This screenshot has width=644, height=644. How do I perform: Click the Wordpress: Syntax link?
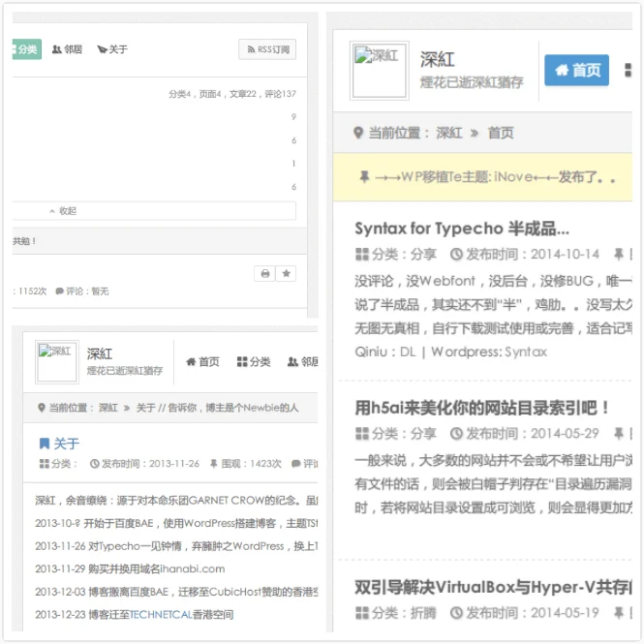[489, 352]
